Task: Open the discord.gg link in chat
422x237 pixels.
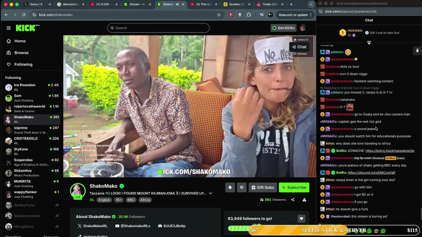Action: tap(372, 172)
